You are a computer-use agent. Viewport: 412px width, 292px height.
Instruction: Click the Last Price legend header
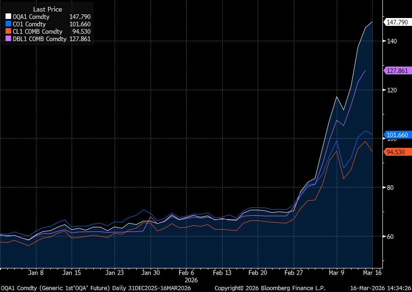[x=48, y=9]
